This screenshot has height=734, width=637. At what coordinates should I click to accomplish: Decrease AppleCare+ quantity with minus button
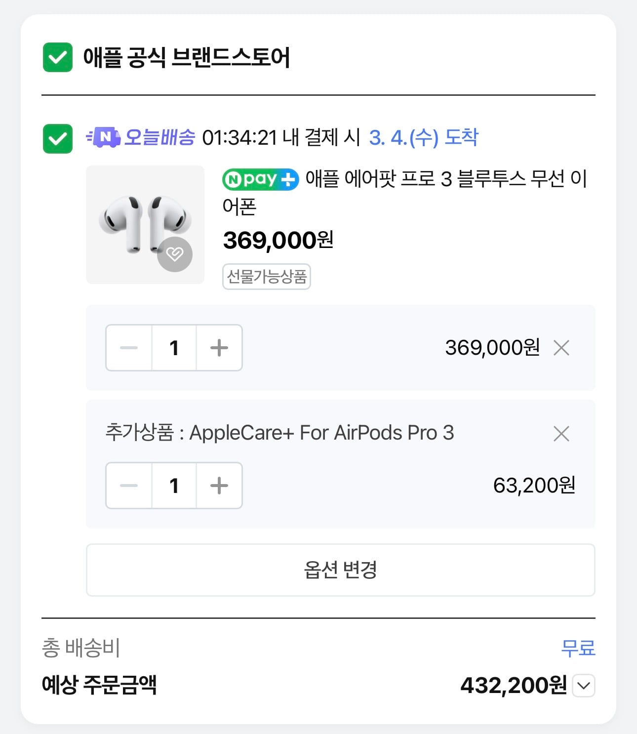(x=129, y=486)
